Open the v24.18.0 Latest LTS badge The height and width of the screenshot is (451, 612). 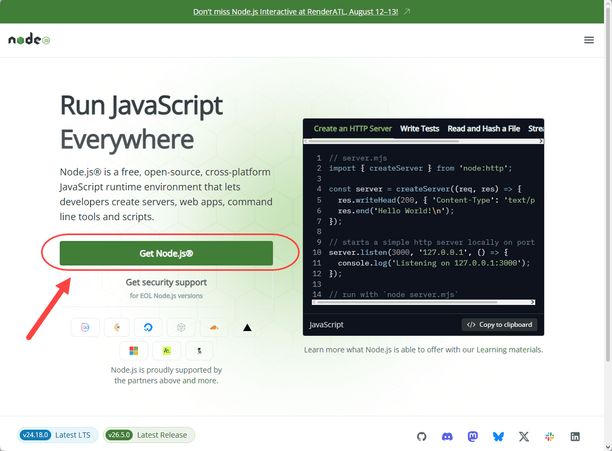click(57, 435)
